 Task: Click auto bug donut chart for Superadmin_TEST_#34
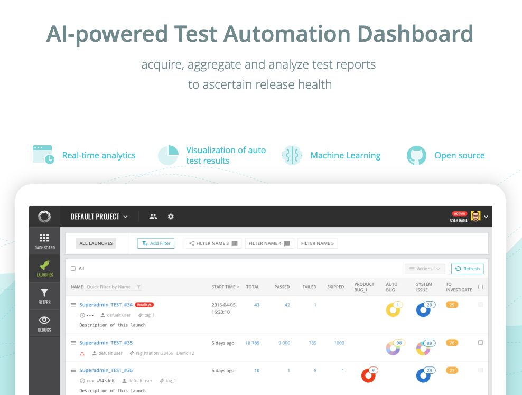tap(393, 310)
